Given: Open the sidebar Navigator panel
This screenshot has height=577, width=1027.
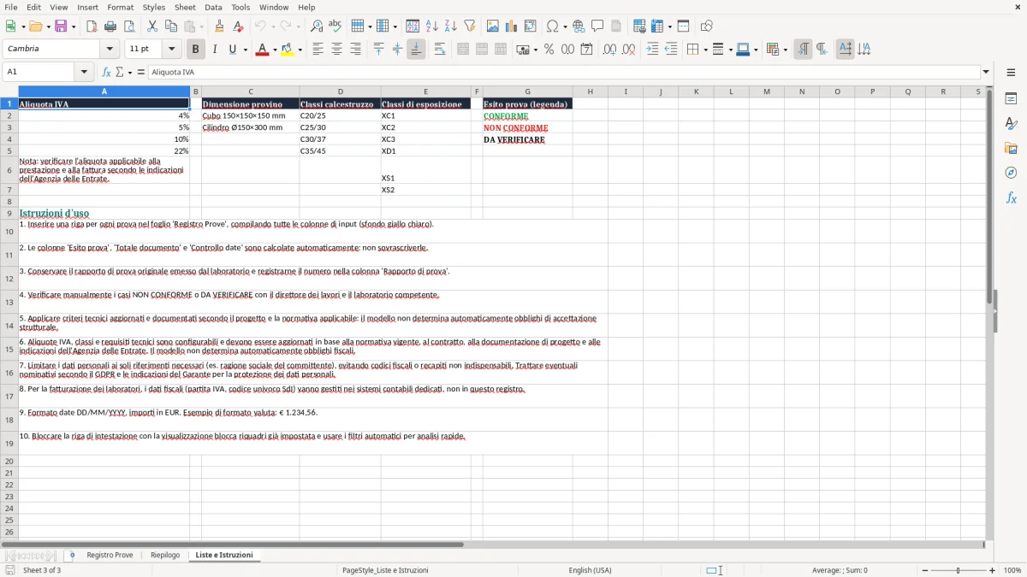Looking at the screenshot, I should coord(1011,173).
